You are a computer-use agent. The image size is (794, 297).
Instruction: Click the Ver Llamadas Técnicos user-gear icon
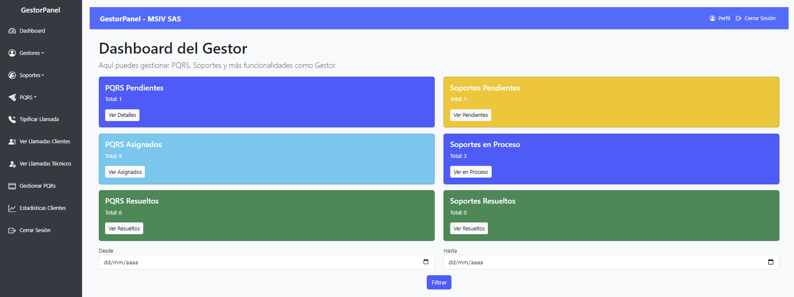tap(12, 164)
